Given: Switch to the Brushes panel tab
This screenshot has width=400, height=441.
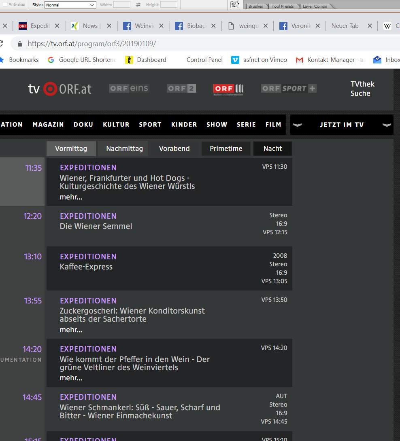Looking at the screenshot, I should coord(255,6).
